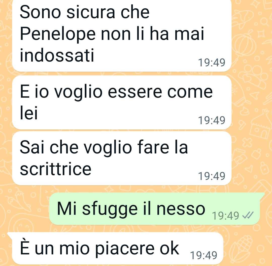Viewport: 272px width, 266px height.
Task: Tap the chat wallpaper right of the scrittrice bubble
Action: tap(252, 158)
